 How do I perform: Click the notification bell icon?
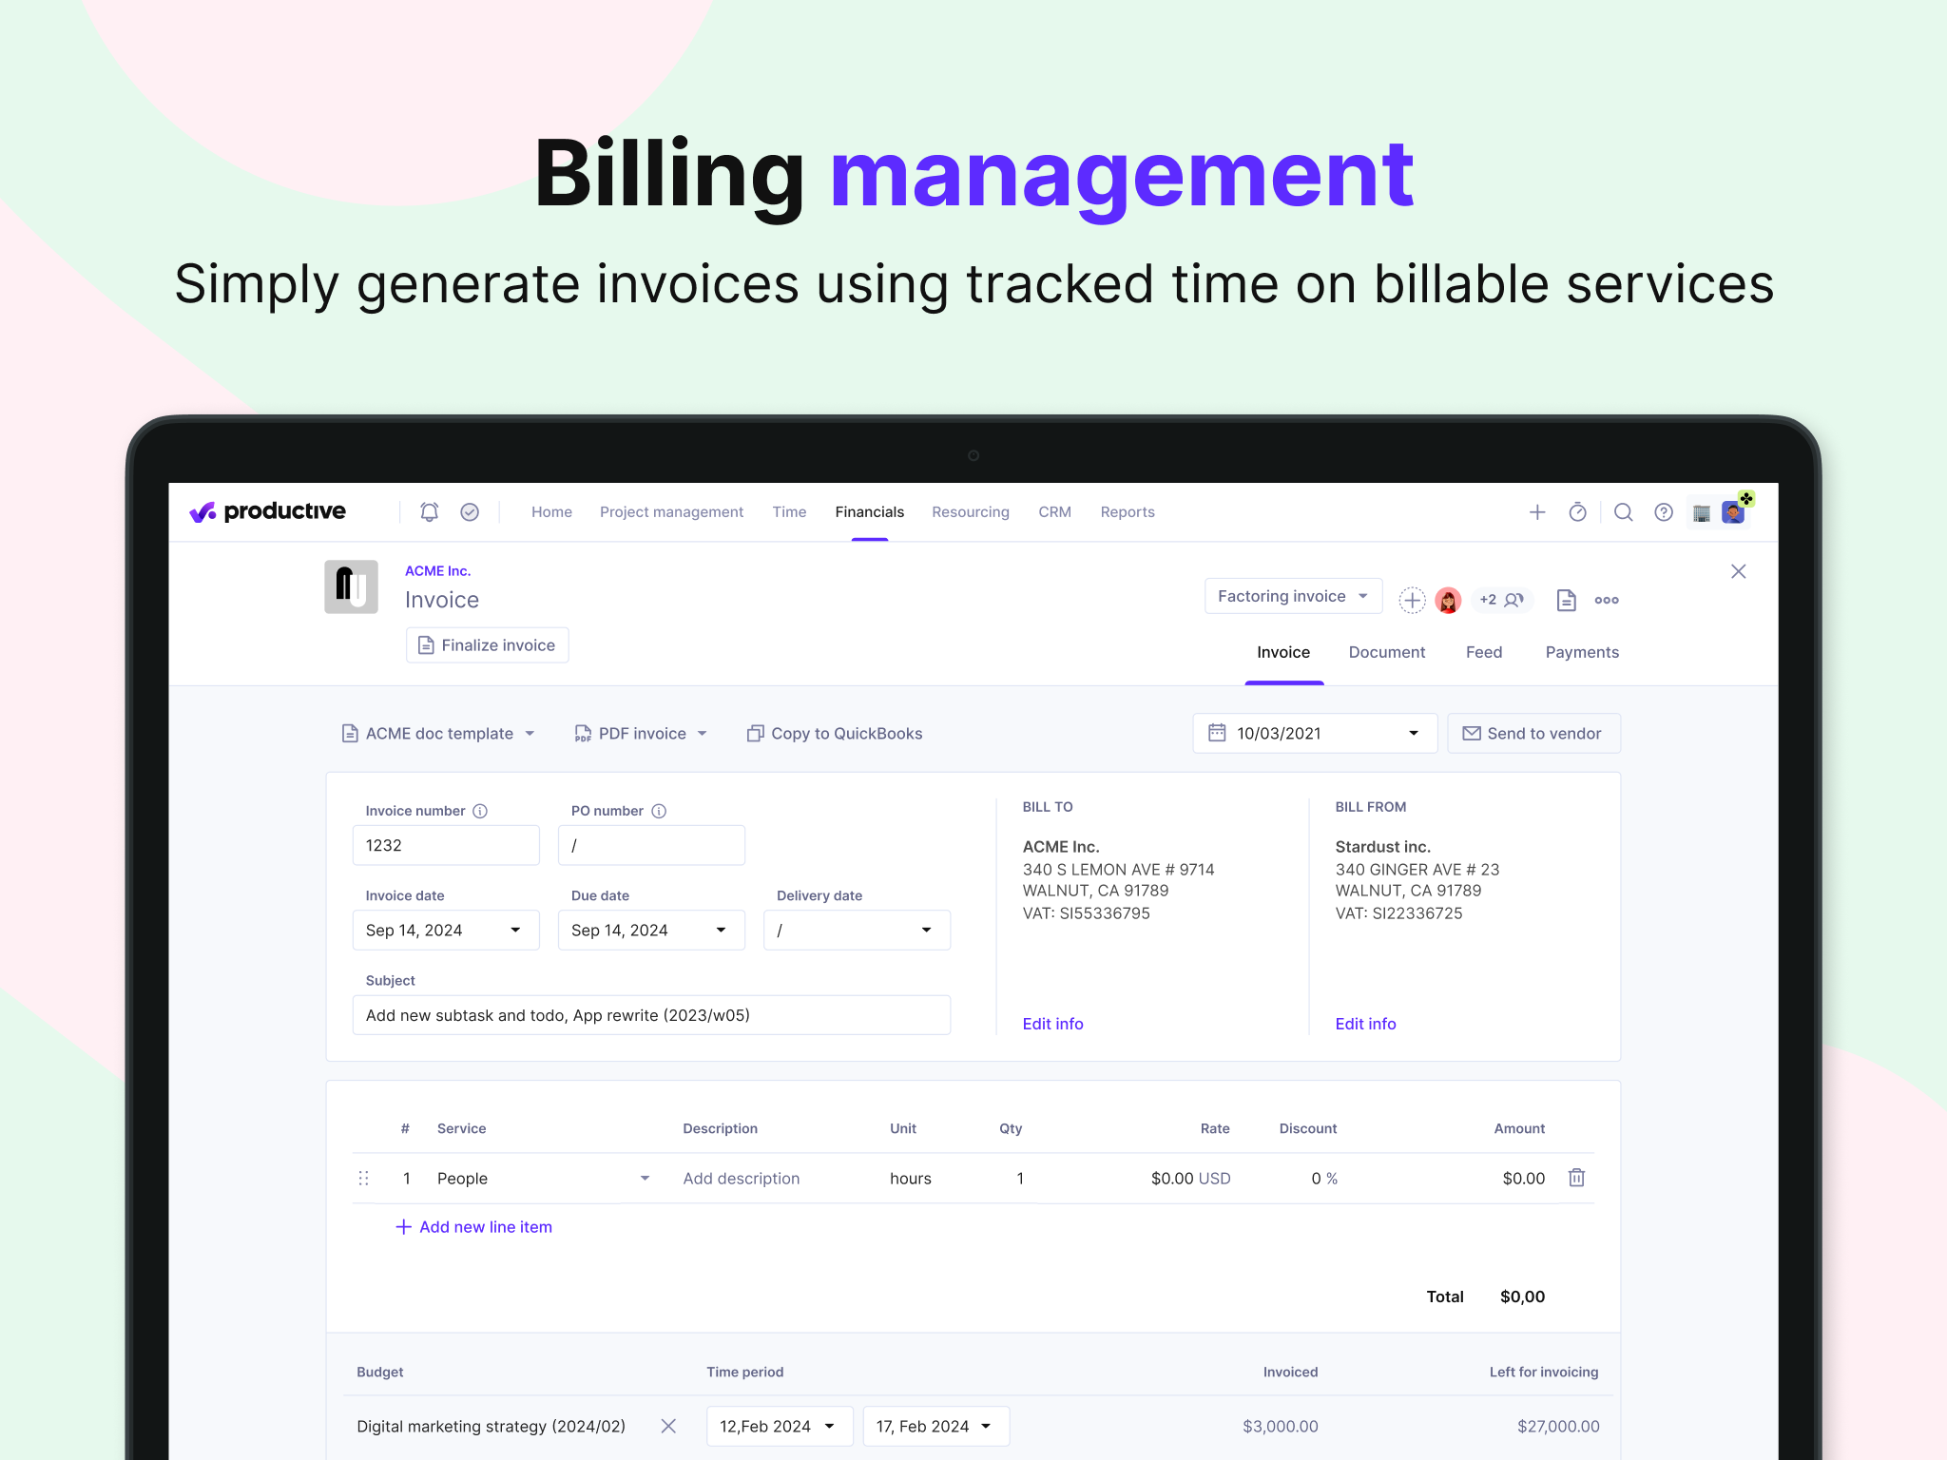(431, 510)
